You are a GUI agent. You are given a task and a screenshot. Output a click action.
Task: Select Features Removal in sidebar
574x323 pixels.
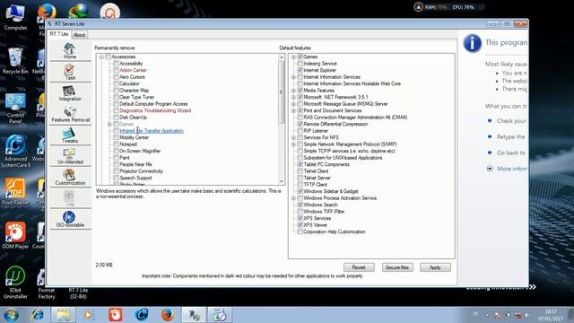(70, 114)
